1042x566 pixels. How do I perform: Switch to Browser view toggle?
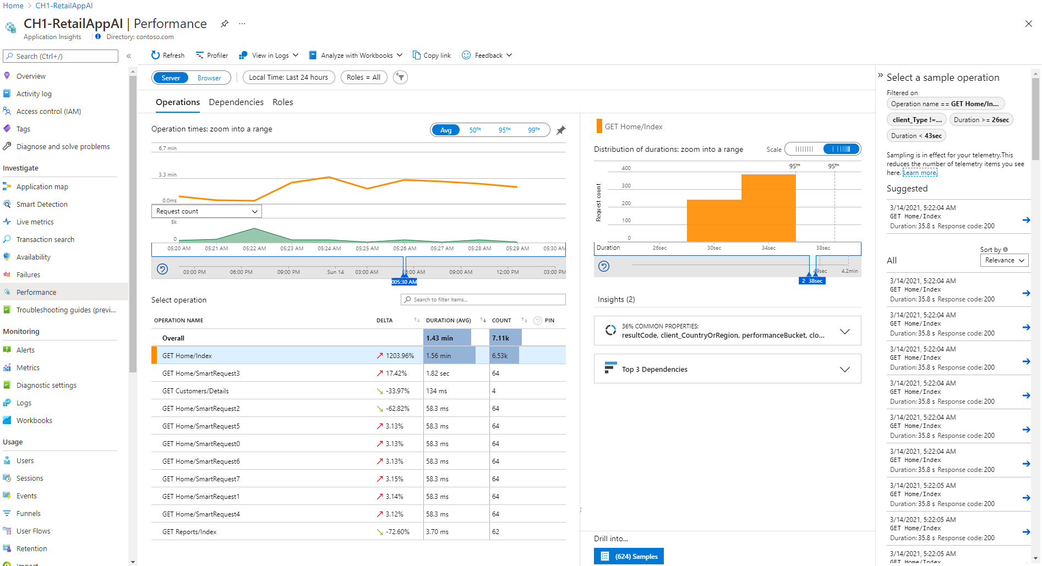[209, 78]
